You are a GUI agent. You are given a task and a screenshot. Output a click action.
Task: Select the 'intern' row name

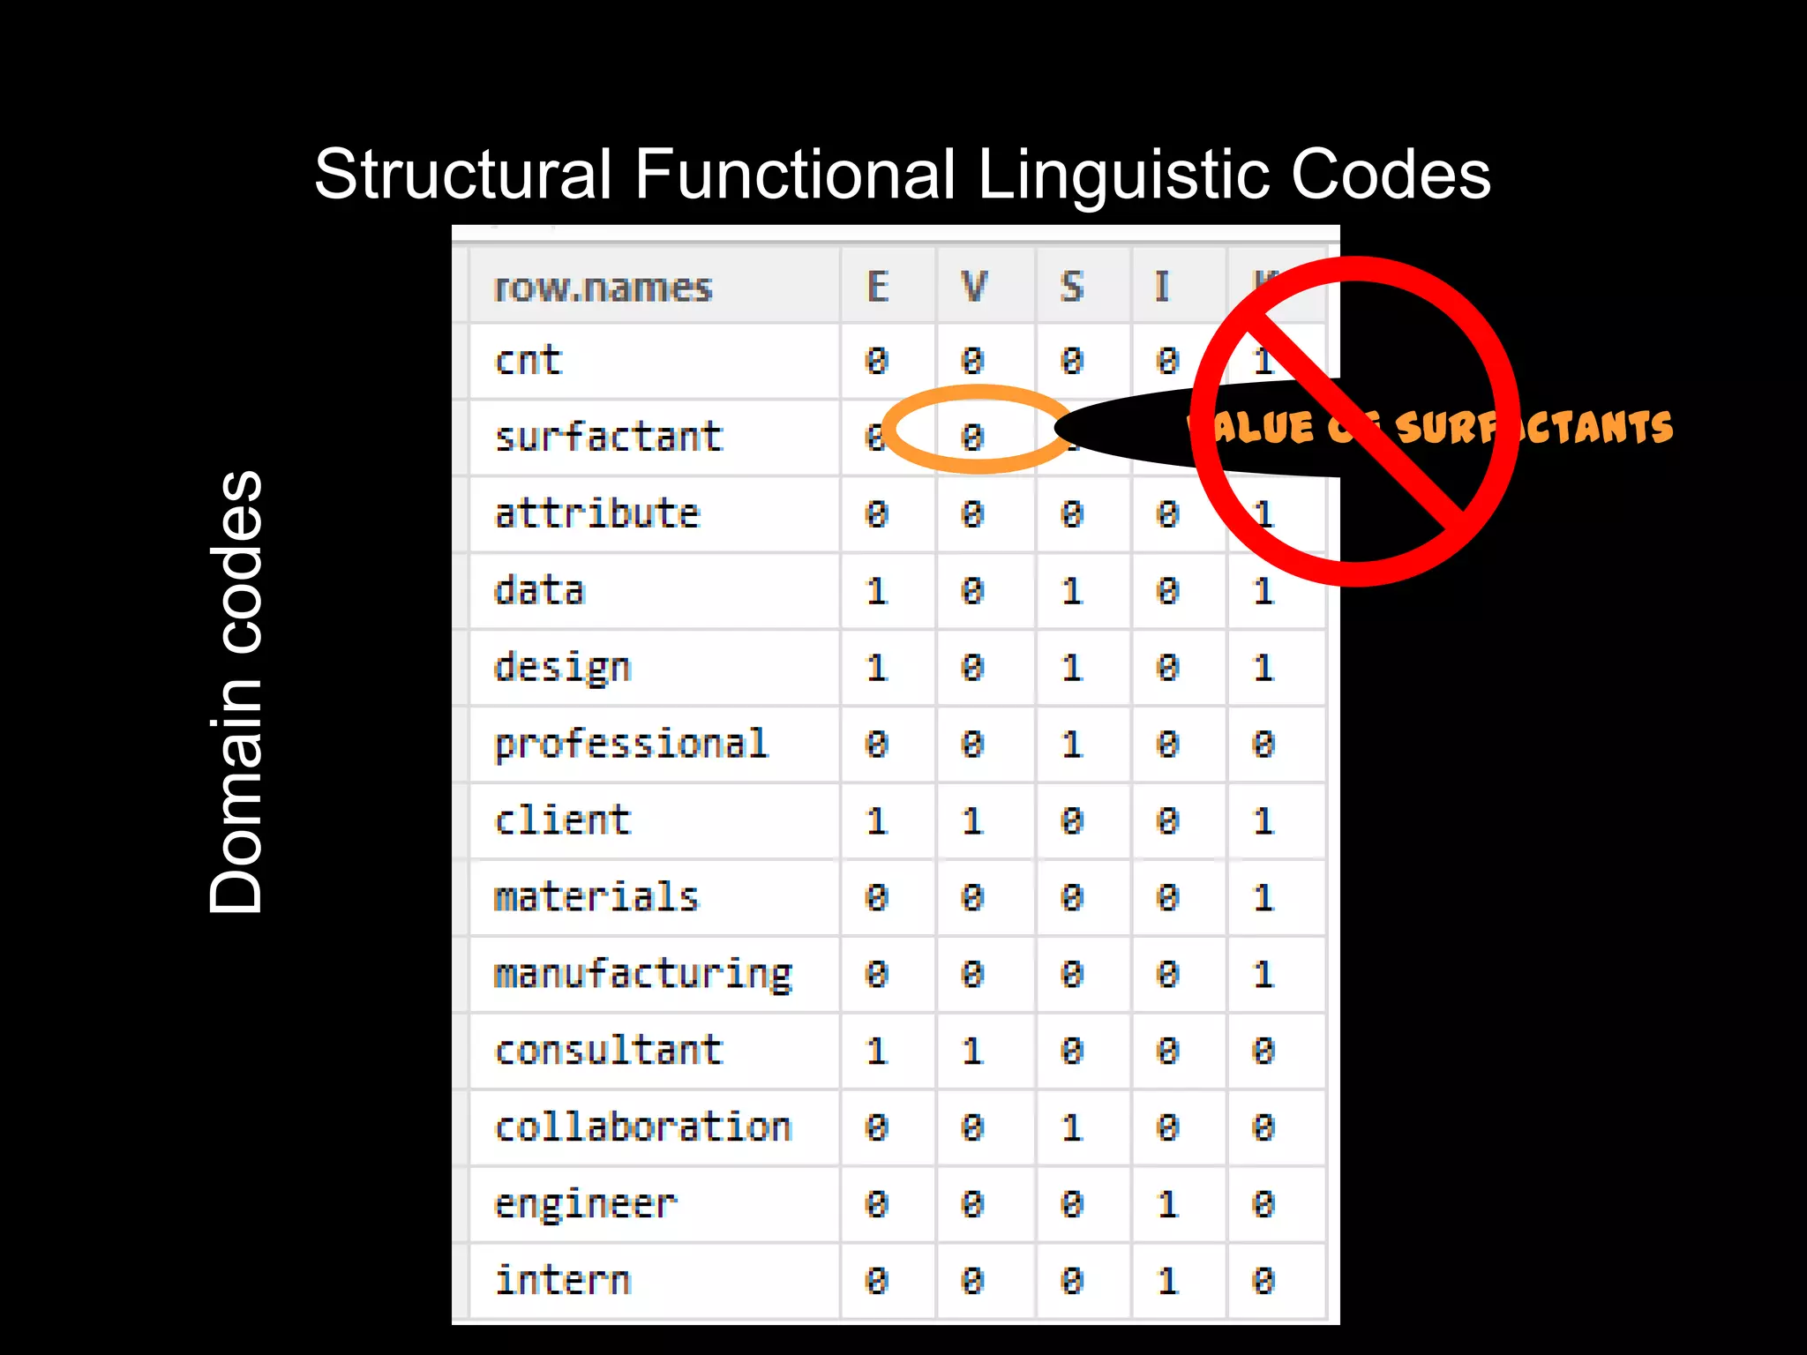[x=563, y=1281]
